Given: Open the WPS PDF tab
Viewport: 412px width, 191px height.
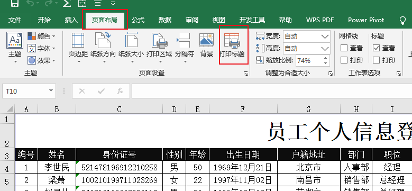Looking at the screenshot, I should coord(320,20).
